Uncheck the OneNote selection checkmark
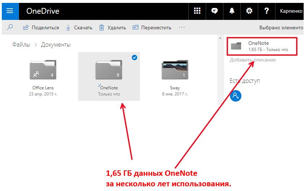308x191 pixels. [x=134, y=58]
